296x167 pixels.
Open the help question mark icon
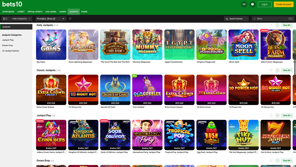click(252, 4)
